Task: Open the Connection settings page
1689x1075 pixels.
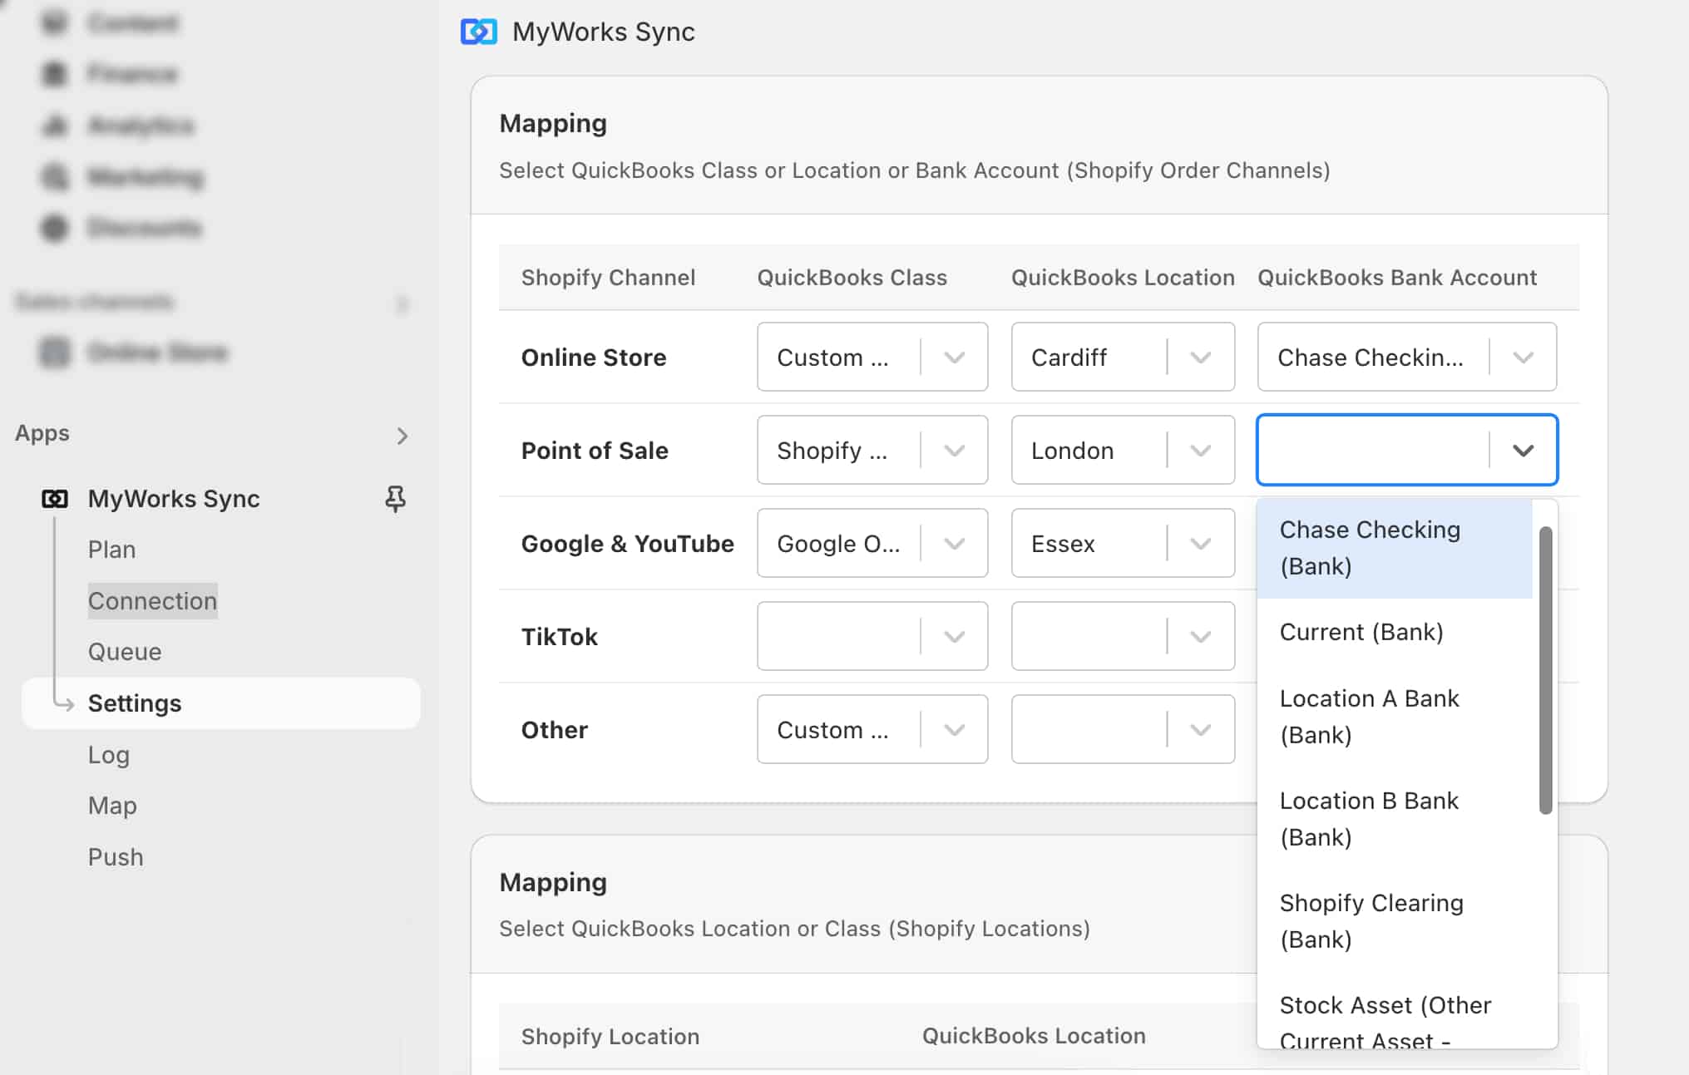Action: point(153,600)
